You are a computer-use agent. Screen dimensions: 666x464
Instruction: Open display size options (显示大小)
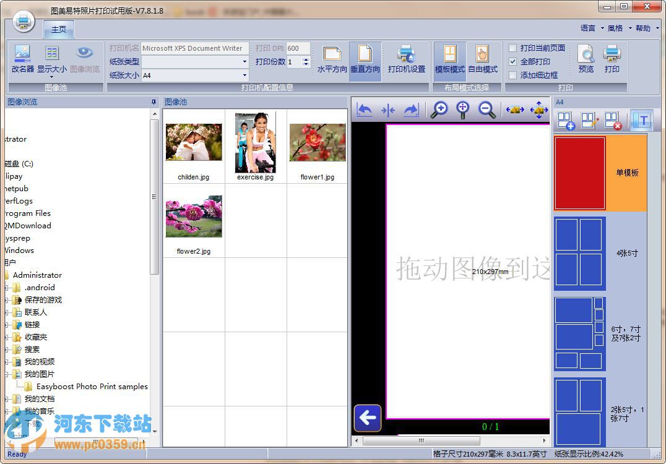tap(52, 60)
